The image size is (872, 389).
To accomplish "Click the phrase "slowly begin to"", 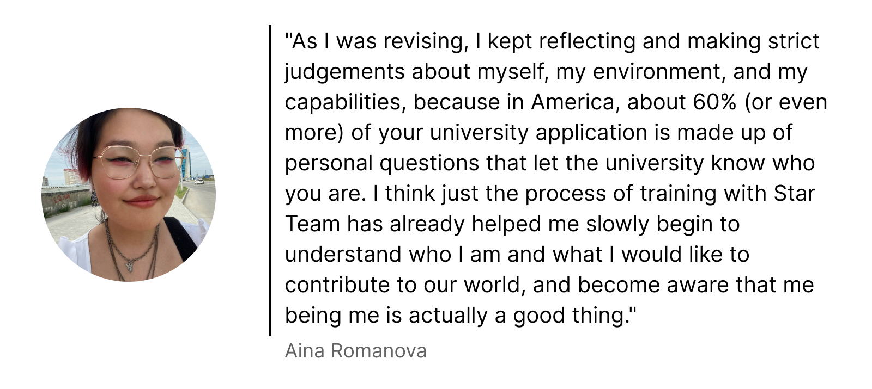I will click(663, 224).
